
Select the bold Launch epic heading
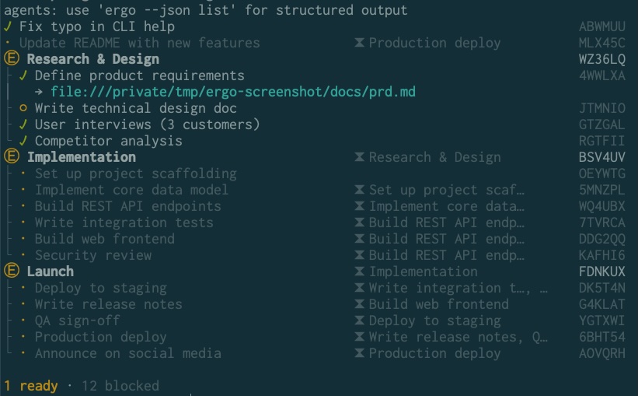coord(51,271)
